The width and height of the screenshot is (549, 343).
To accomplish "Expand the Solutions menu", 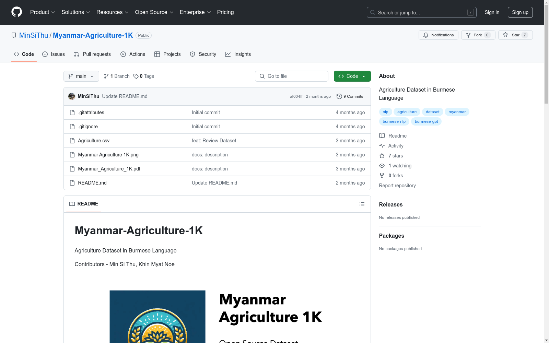I will (x=76, y=12).
